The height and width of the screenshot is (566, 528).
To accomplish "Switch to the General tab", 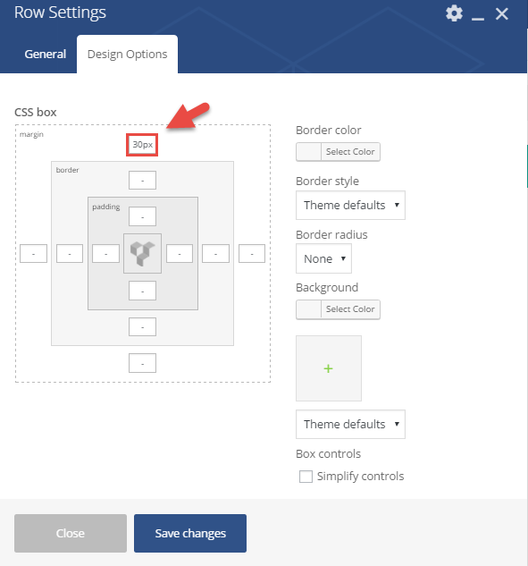I will pos(45,55).
